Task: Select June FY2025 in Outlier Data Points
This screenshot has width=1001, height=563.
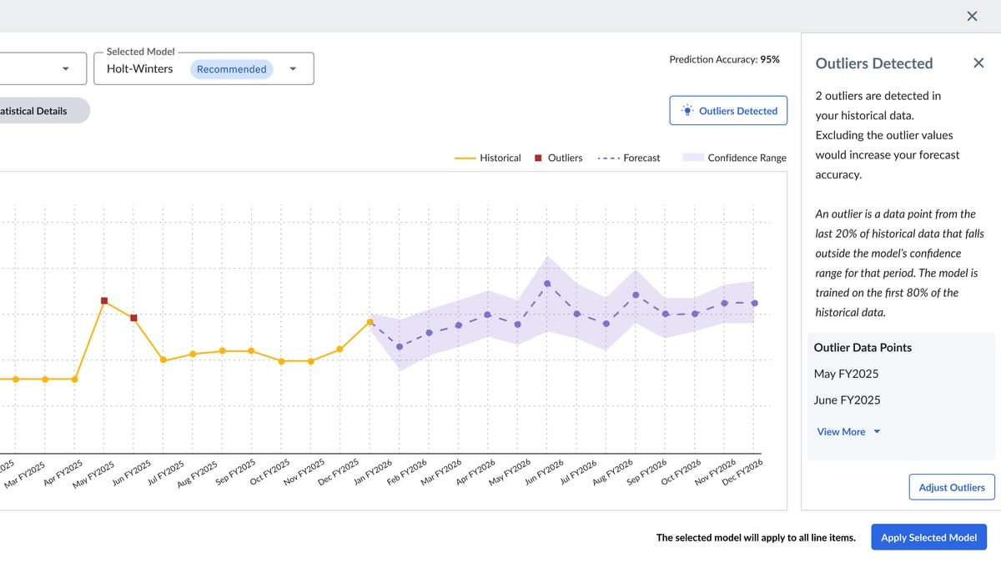Action: (847, 400)
